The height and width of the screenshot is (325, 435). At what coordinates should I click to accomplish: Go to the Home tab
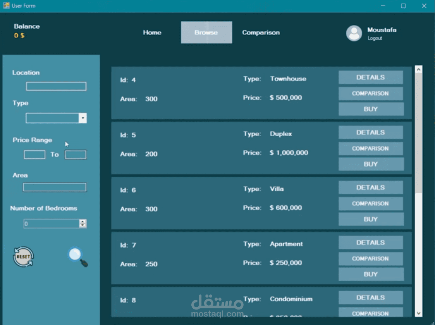tap(152, 33)
